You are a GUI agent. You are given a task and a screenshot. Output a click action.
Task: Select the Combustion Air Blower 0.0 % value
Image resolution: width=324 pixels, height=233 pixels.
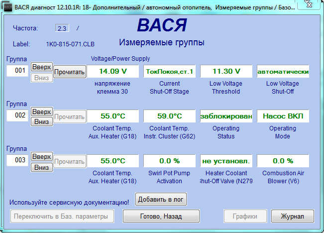tap(283, 161)
